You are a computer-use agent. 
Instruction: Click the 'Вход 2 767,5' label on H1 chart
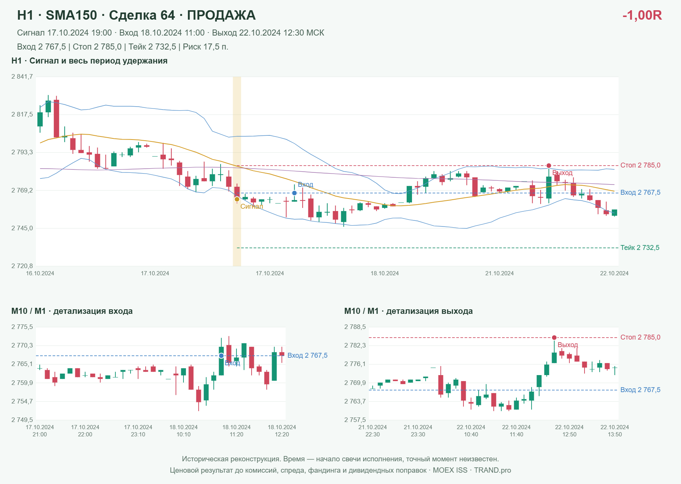640,192
